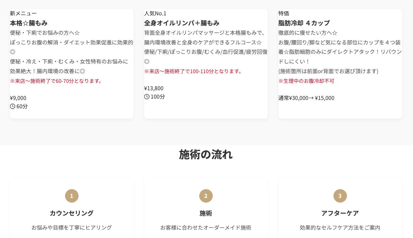The image size is (413, 238).
Task: Click the 人気No.1 label
Action: click(155, 13)
